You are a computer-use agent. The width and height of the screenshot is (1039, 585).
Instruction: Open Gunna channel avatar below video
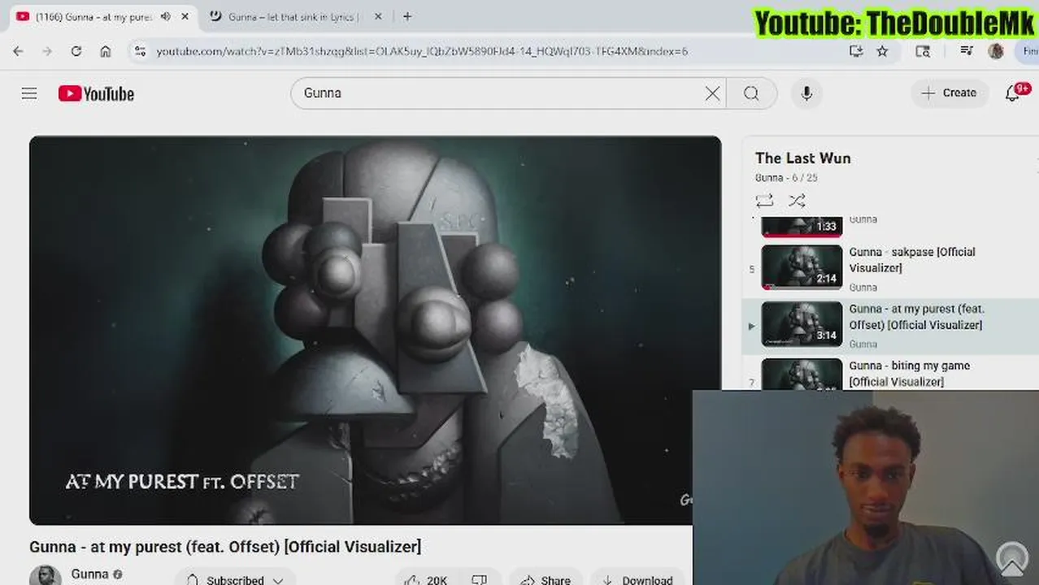46,575
